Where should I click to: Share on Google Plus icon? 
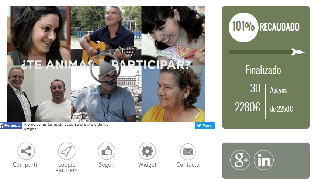click(240, 160)
